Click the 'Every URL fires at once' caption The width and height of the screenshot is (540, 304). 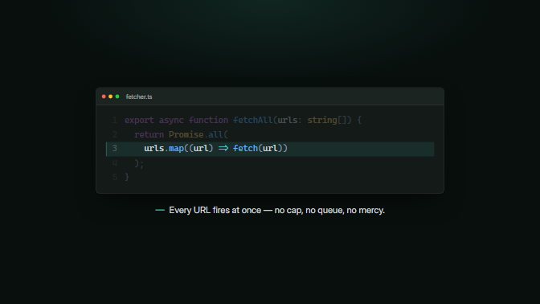coord(277,210)
